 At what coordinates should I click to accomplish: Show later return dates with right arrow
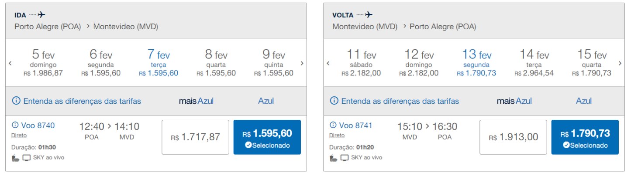(620, 63)
